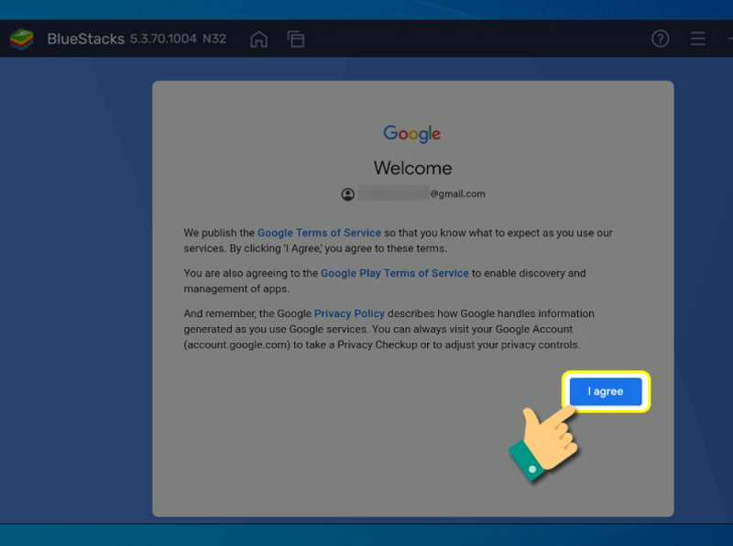This screenshot has height=546, width=733.
Task: Click the BlueStacks title text
Action: point(85,39)
